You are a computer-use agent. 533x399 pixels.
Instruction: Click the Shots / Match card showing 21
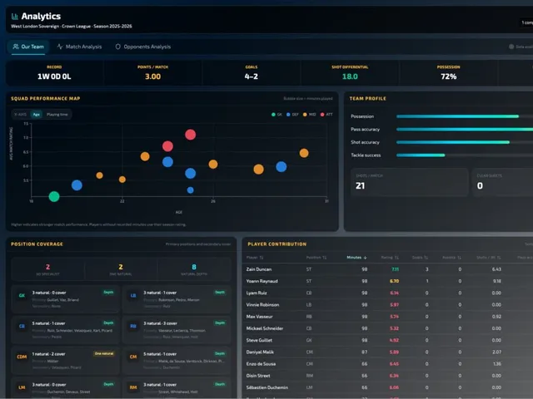[x=409, y=182]
